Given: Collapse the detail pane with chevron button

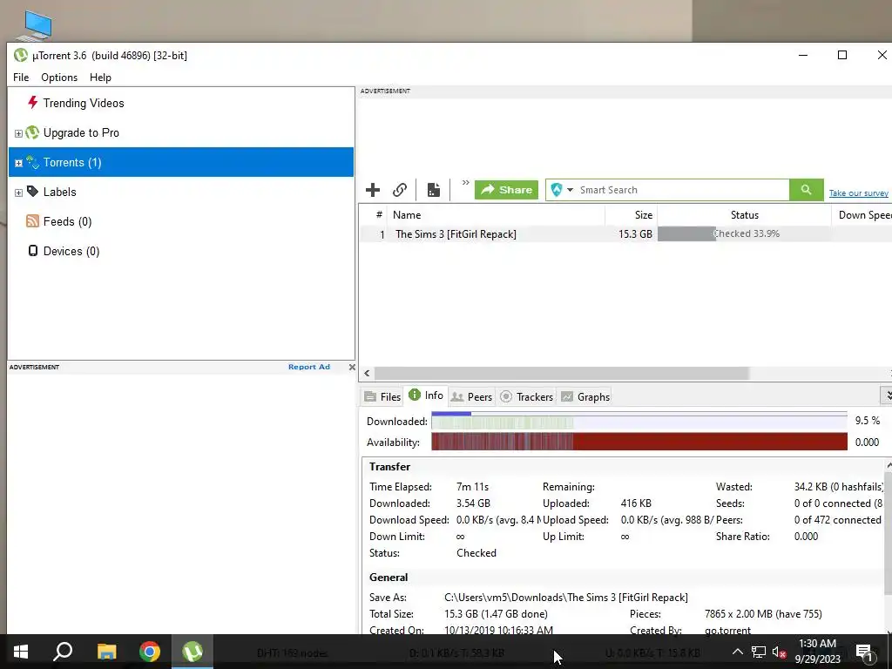Looking at the screenshot, I should coord(887,395).
